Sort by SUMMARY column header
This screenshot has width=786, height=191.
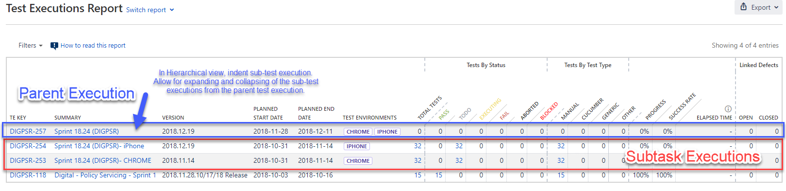pyautogui.click(x=67, y=118)
